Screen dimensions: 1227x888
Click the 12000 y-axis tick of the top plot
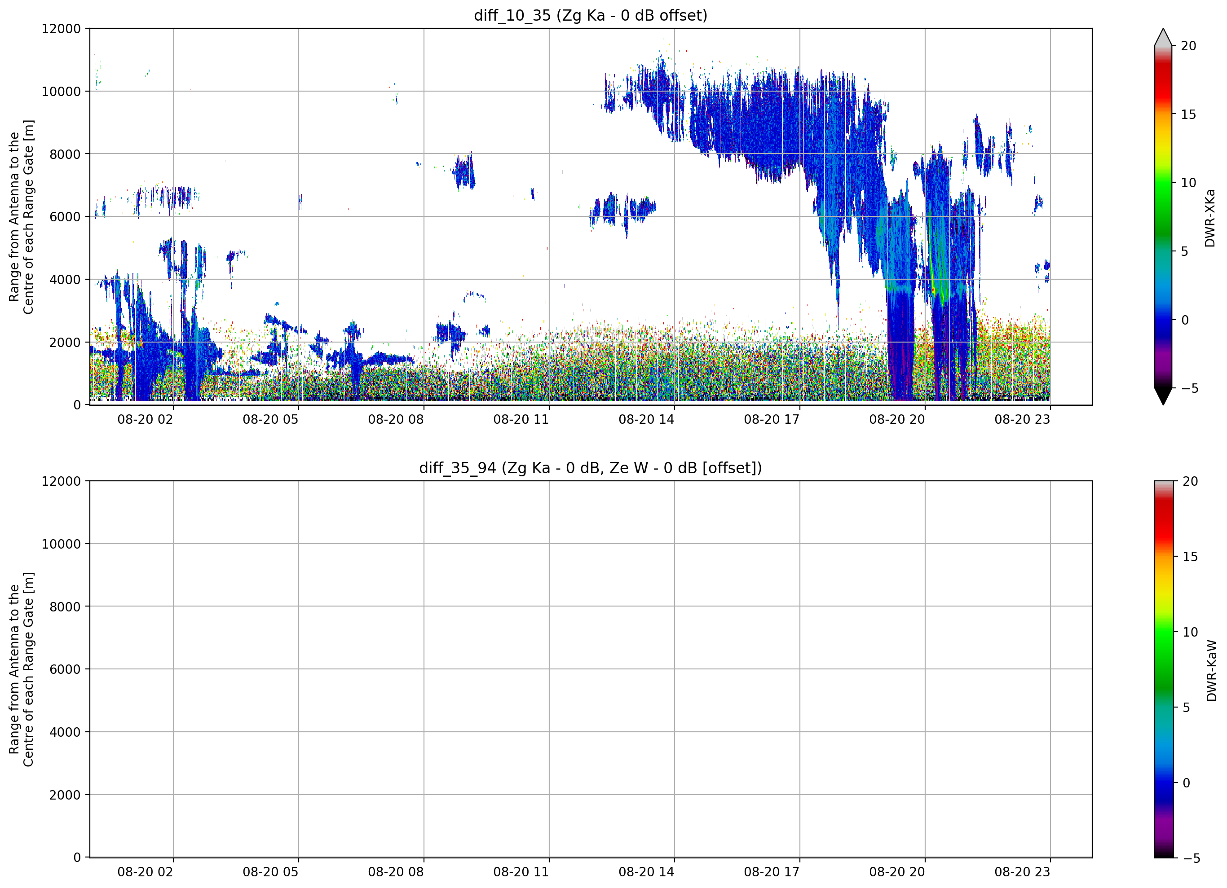(61, 29)
